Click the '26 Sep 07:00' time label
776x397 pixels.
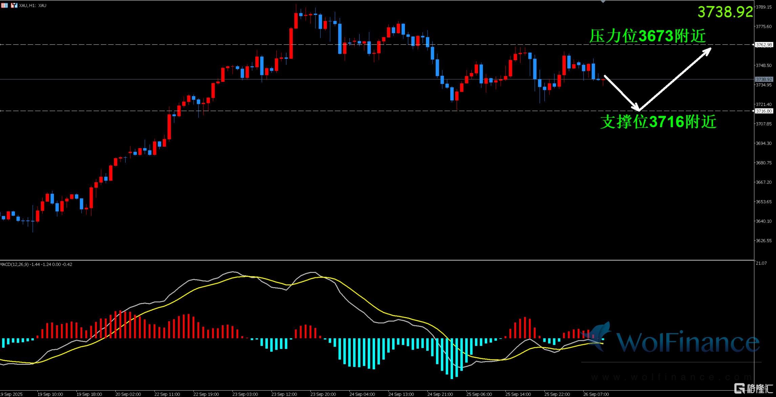pyautogui.click(x=596, y=394)
